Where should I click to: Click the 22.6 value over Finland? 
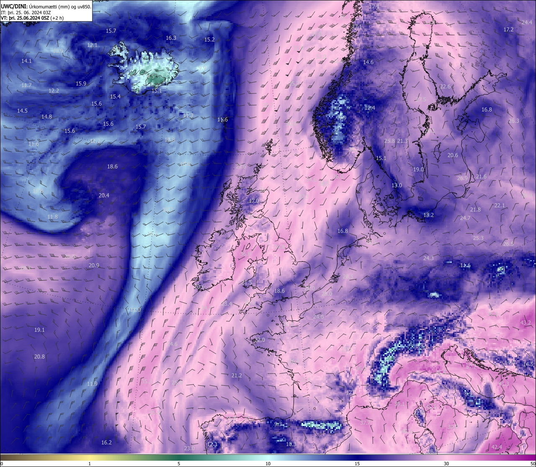(x=445, y=87)
